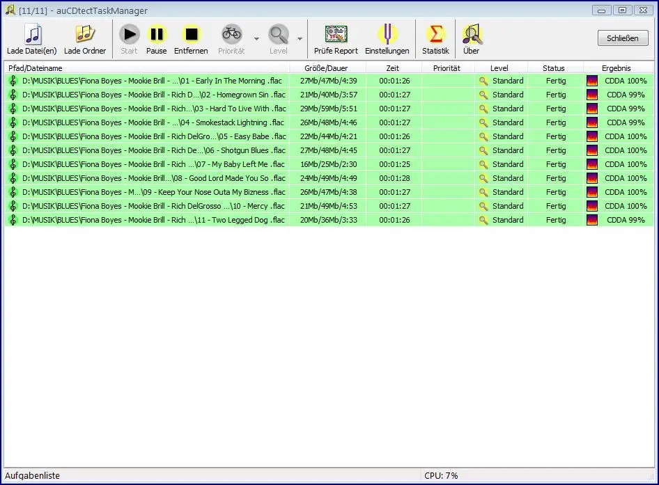Open Einstellungen tuning fork settings
Image resolution: width=659 pixels, height=485 pixels.
[387, 34]
